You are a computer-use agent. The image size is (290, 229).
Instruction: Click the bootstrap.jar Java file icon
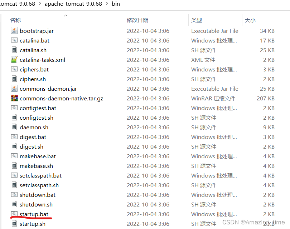pos(14,31)
